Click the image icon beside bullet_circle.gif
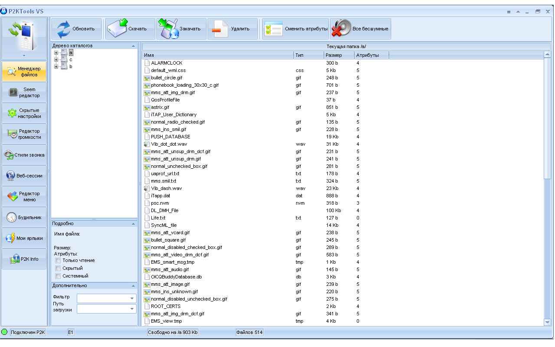 tap(147, 78)
